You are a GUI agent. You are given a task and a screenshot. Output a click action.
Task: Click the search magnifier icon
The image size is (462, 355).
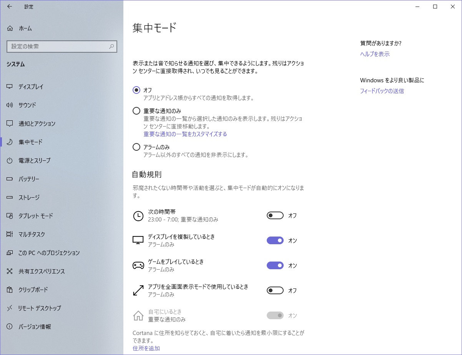[x=111, y=47]
